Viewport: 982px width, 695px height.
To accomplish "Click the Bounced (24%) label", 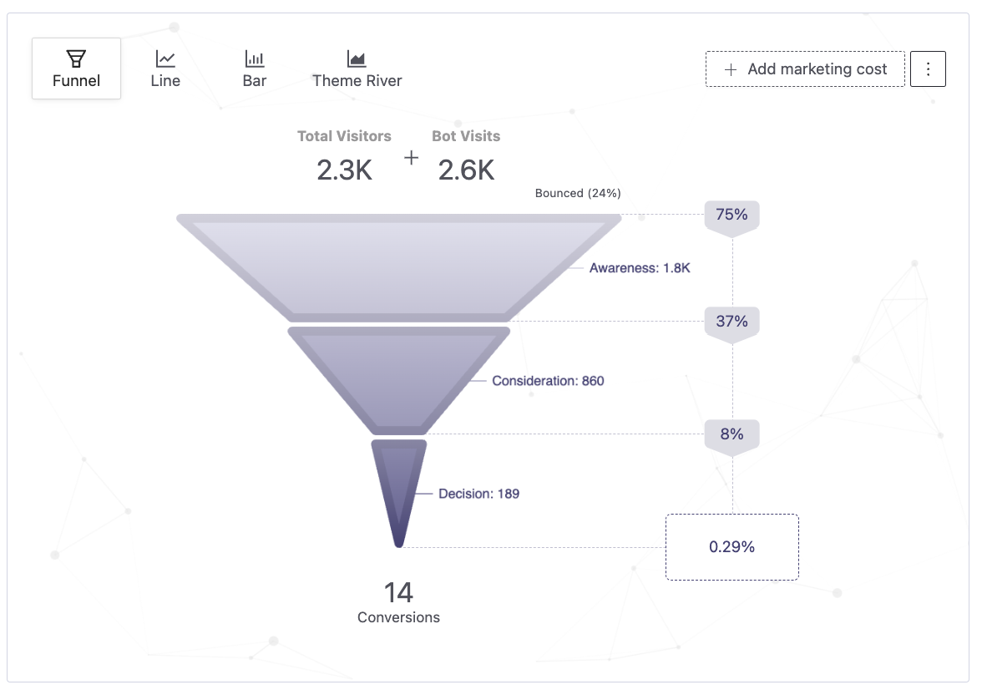I will pyautogui.click(x=578, y=193).
